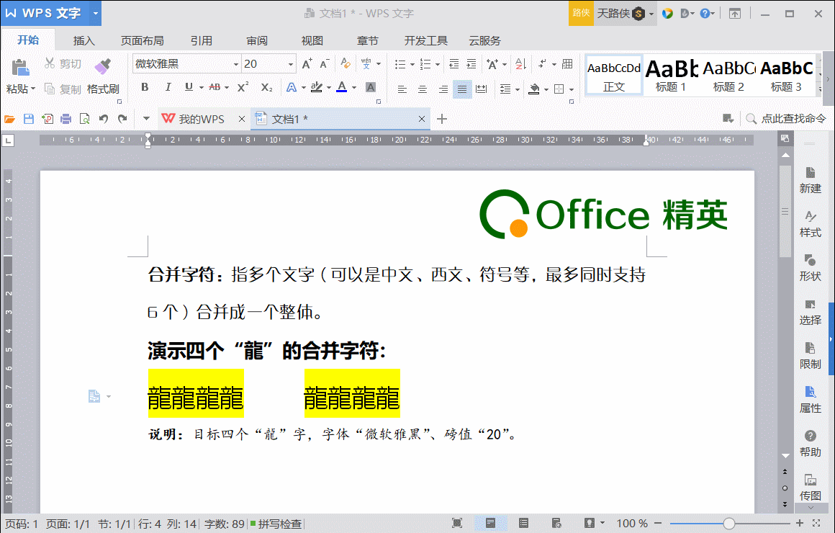The image size is (835, 533).
Task: Switch to the 引用 (References) tab
Action: [202, 40]
